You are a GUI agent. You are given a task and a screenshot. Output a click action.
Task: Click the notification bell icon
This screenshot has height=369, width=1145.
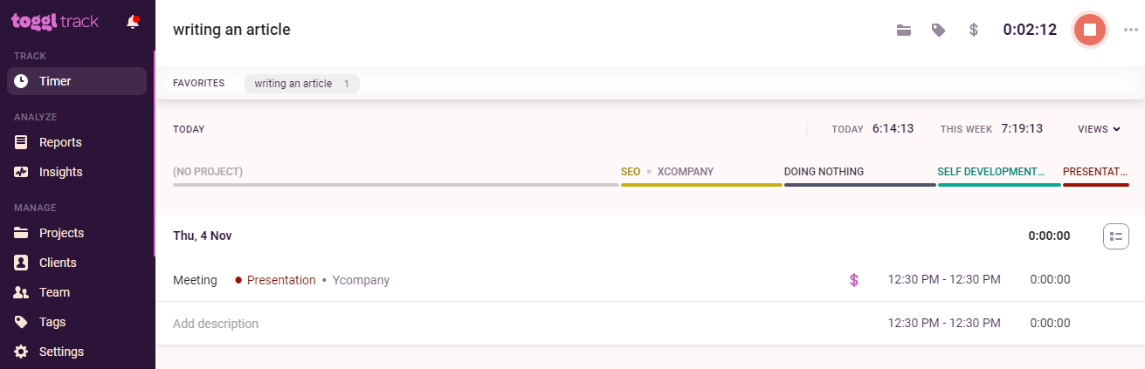click(x=133, y=22)
